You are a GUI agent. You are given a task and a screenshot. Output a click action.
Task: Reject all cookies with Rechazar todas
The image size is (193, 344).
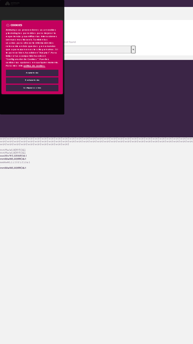pyautogui.click(x=32, y=80)
